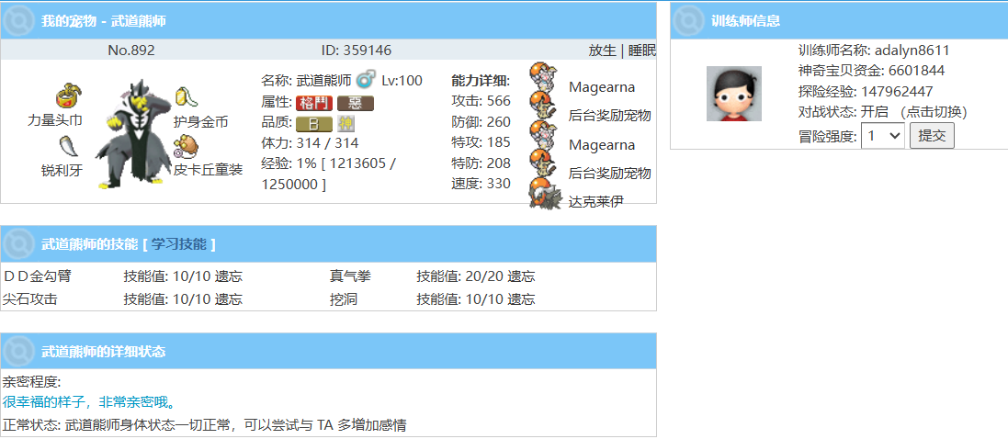
Task: Click the 放生 release link
Action: [602, 51]
